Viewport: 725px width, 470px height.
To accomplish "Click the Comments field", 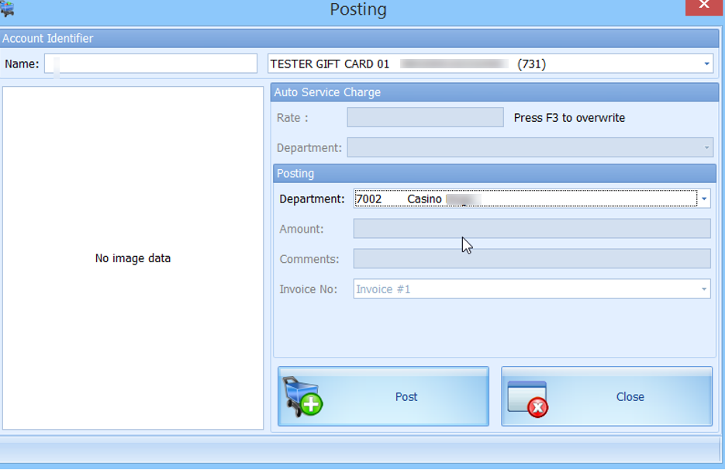I will pyautogui.click(x=530, y=258).
